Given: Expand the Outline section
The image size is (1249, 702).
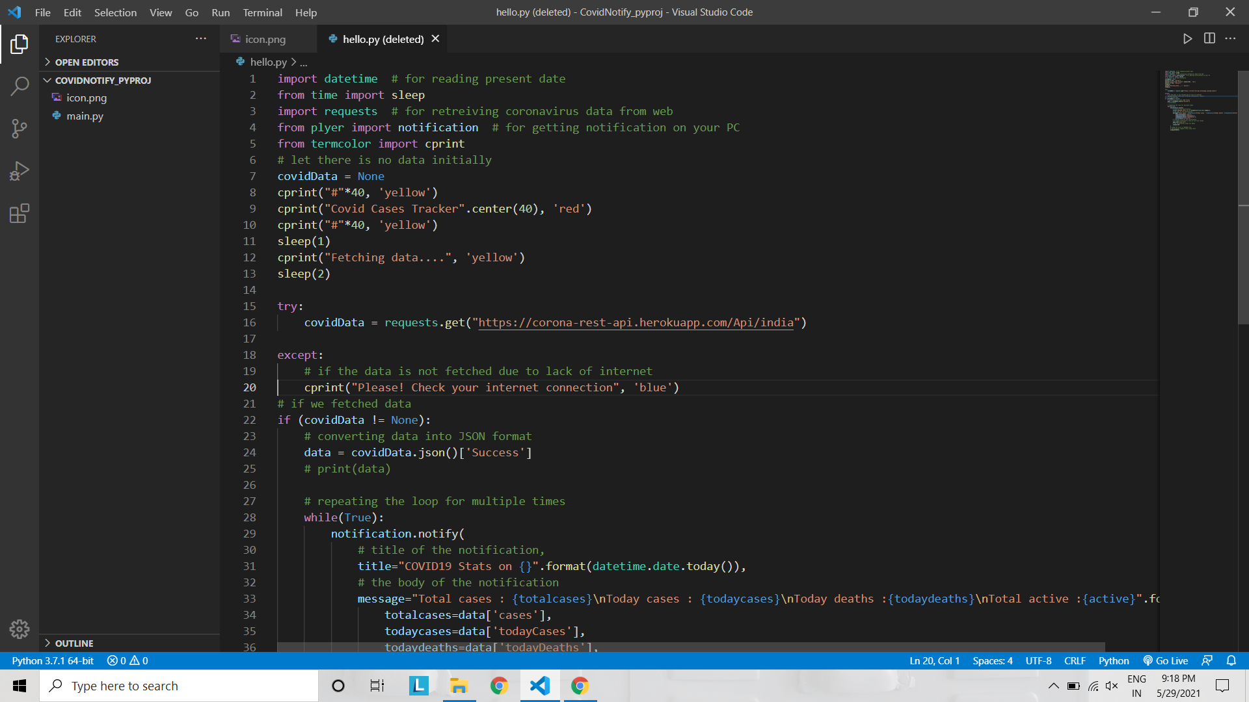Looking at the screenshot, I should pos(74,643).
